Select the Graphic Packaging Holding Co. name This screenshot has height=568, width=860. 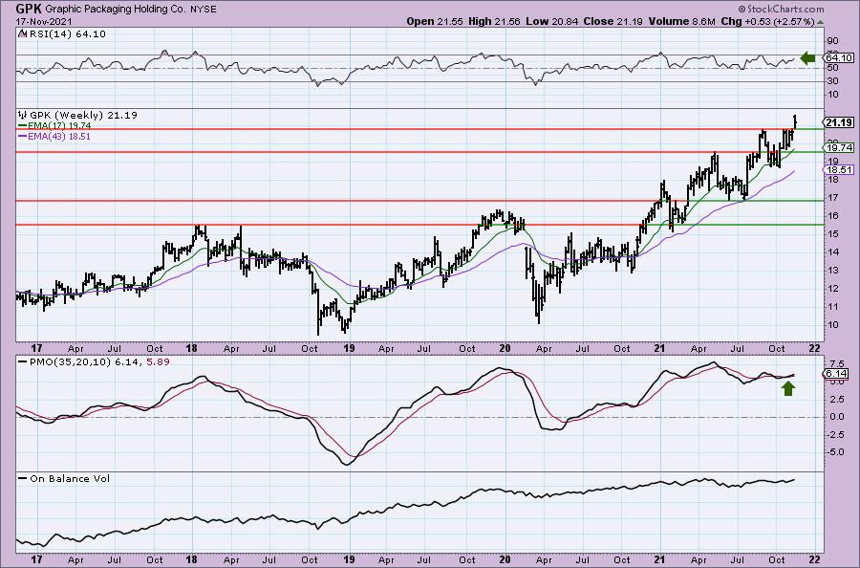pyautogui.click(x=116, y=10)
